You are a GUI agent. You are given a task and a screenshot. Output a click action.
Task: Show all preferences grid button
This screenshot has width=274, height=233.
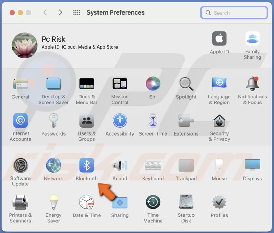77,12
